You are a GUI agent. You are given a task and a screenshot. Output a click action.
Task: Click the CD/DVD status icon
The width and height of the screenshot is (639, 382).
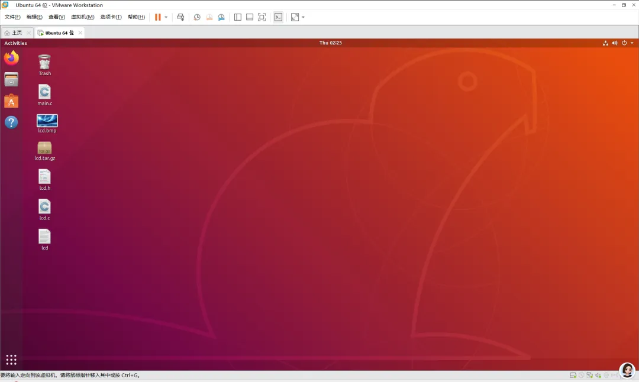coord(582,375)
